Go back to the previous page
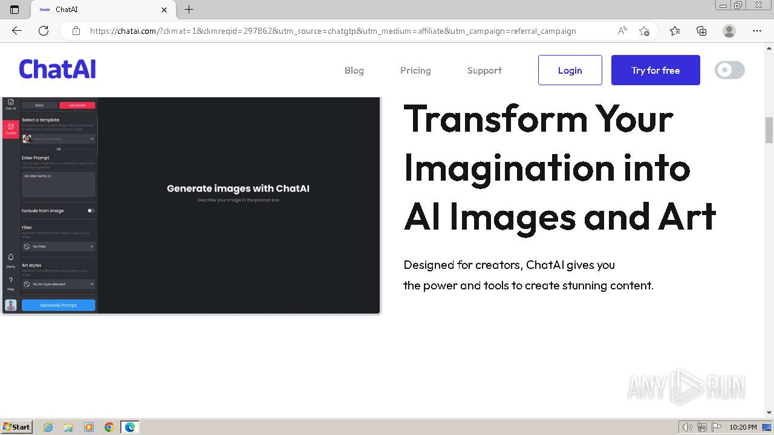Image resolution: width=774 pixels, height=435 pixels. pyautogui.click(x=17, y=31)
